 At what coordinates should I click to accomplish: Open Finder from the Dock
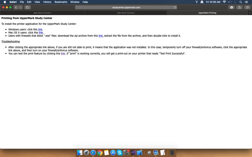[80, 153]
